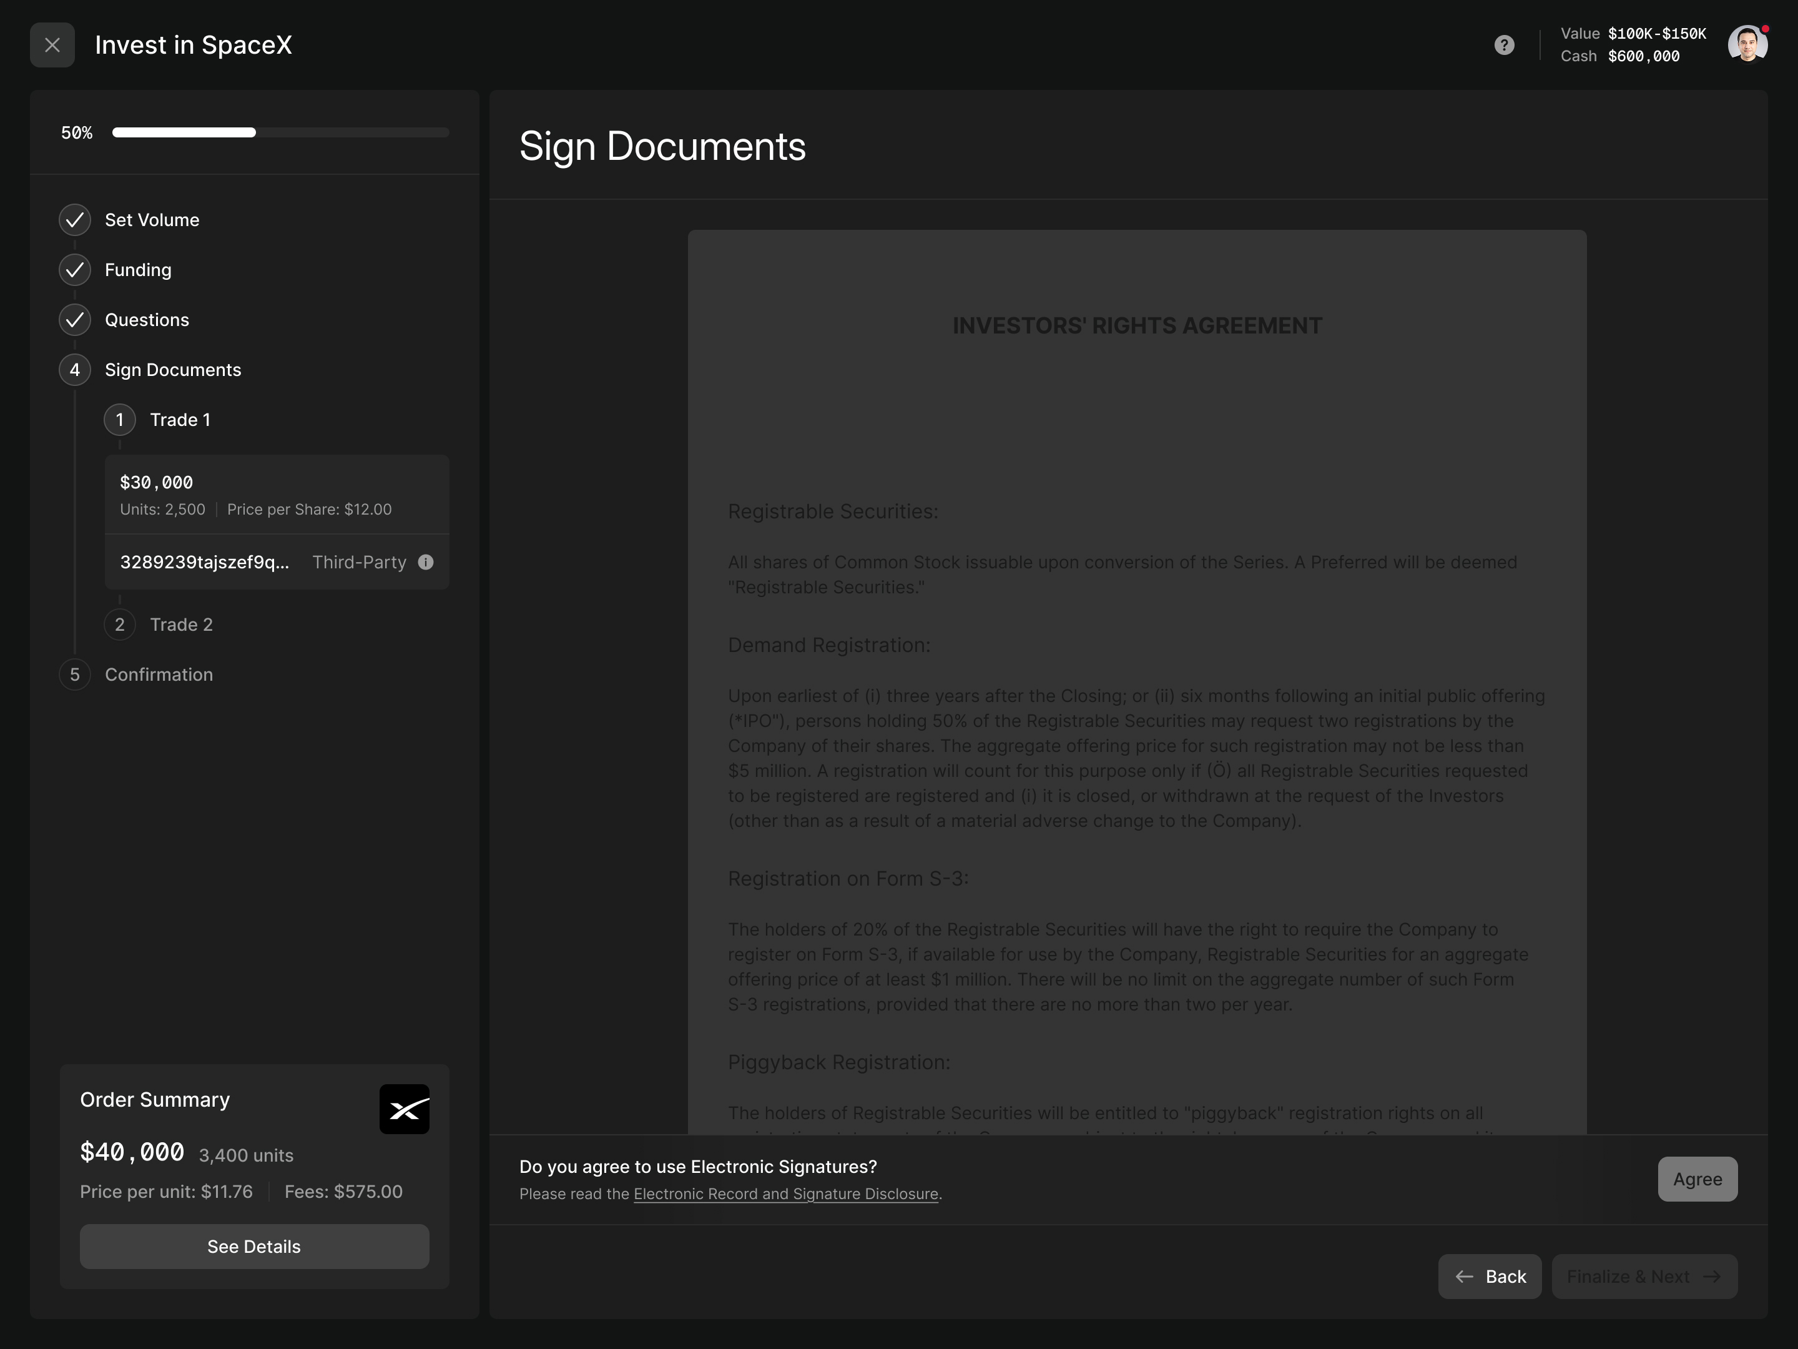This screenshot has height=1349, width=1798.
Task: Click the 50% progress bar
Action: click(x=280, y=132)
